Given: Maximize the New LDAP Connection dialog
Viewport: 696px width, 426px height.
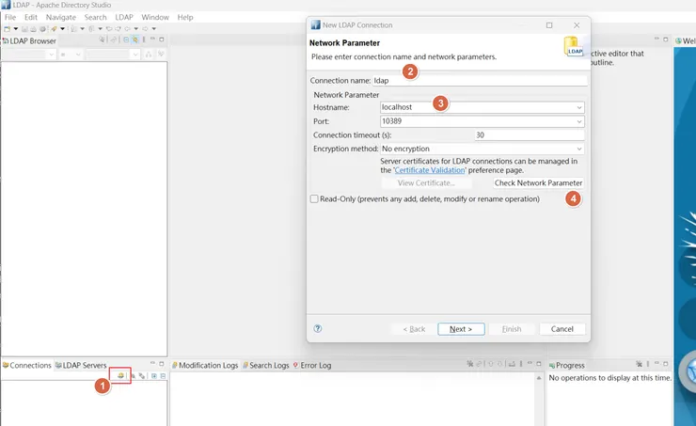Looking at the screenshot, I should coord(549,25).
